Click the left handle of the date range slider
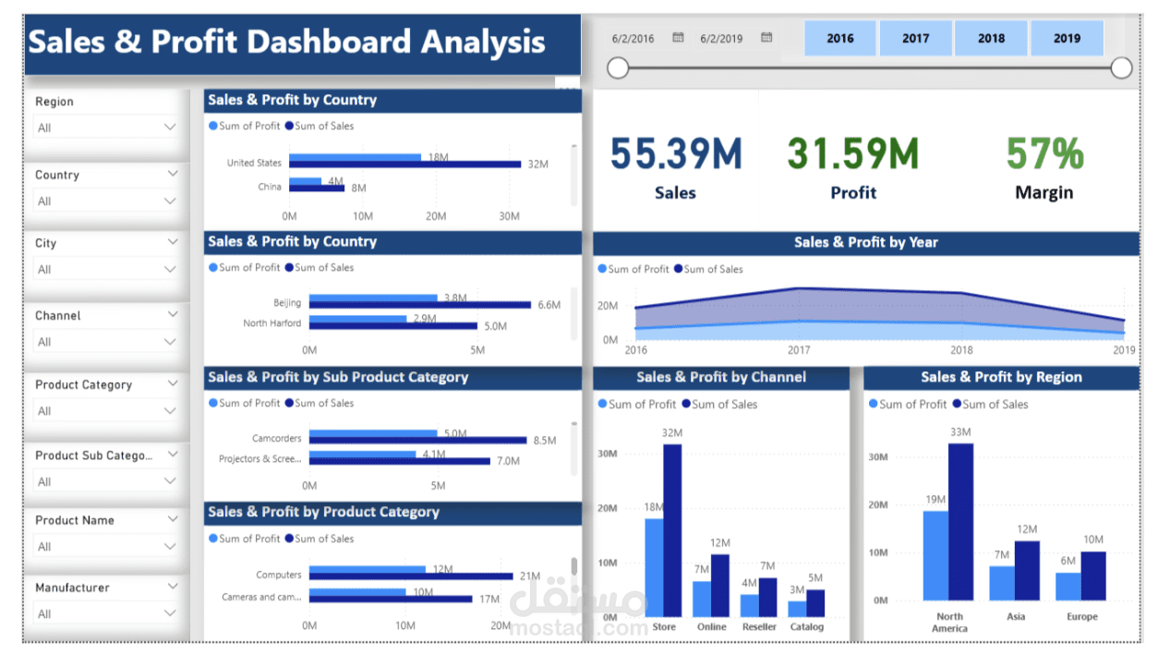 pyautogui.click(x=618, y=67)
